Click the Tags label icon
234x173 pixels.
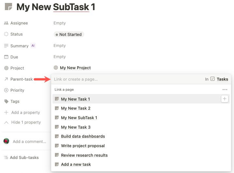[x=6, y=102]
